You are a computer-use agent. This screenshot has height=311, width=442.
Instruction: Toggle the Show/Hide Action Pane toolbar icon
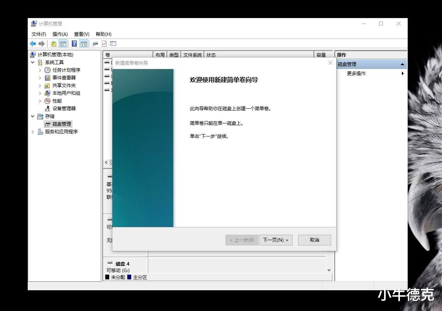coord(83,43)
